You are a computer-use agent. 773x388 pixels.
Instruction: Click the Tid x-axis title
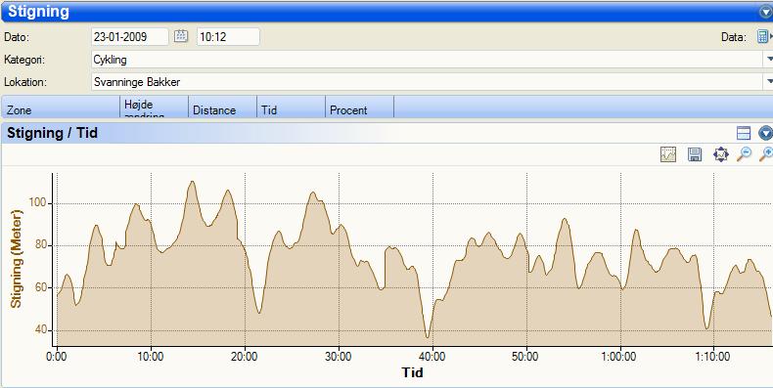[x=413, y=372]
